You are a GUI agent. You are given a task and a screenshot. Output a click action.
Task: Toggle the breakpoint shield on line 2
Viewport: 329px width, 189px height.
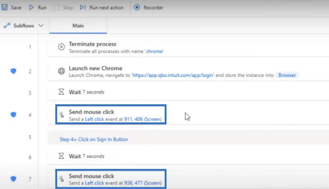14,71
